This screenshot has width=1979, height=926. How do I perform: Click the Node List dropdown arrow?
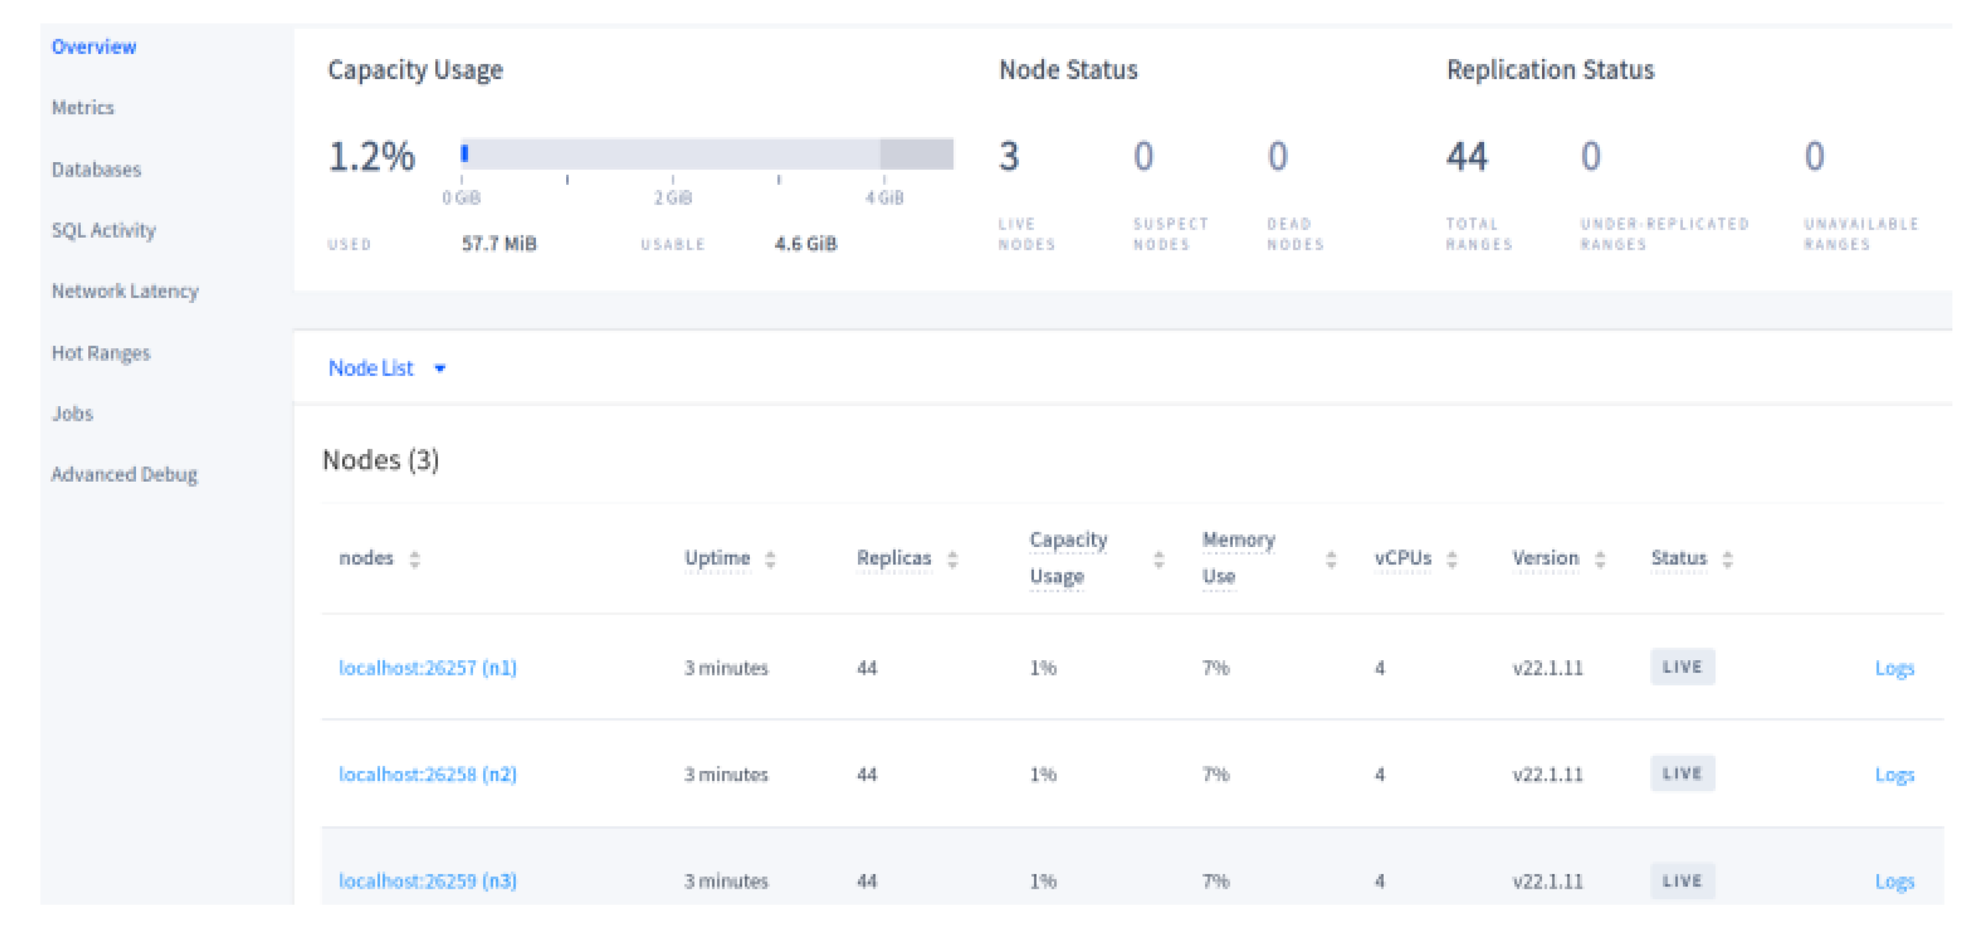[x=440, y=369]
